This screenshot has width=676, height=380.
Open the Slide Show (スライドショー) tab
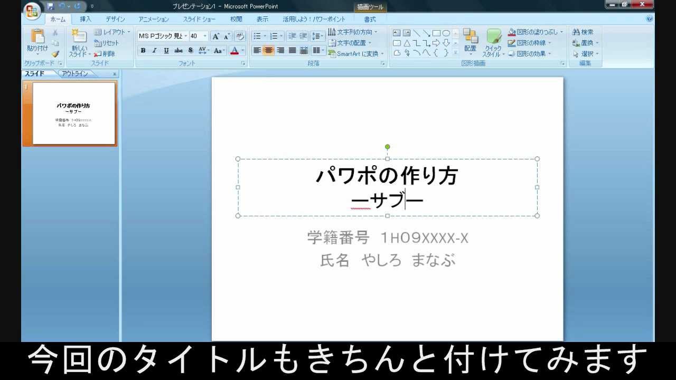(199, 20)
